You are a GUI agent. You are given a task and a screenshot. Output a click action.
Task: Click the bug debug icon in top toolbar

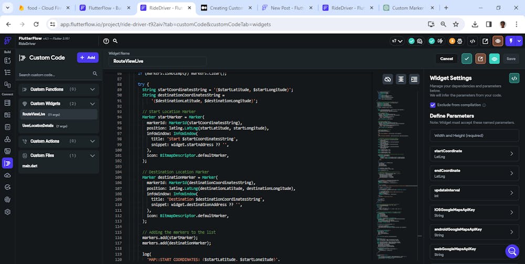coord(459,41)
